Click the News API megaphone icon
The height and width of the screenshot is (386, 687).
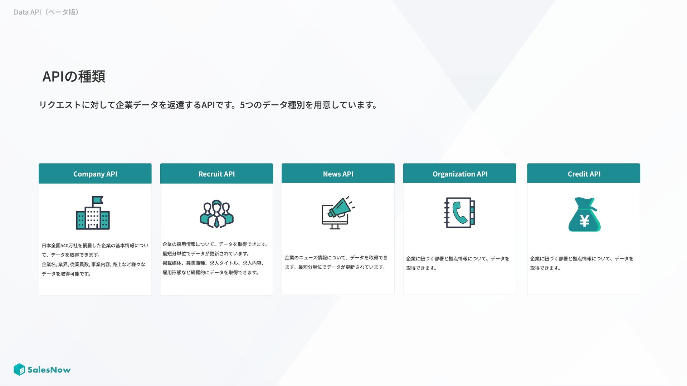point(338,213)
